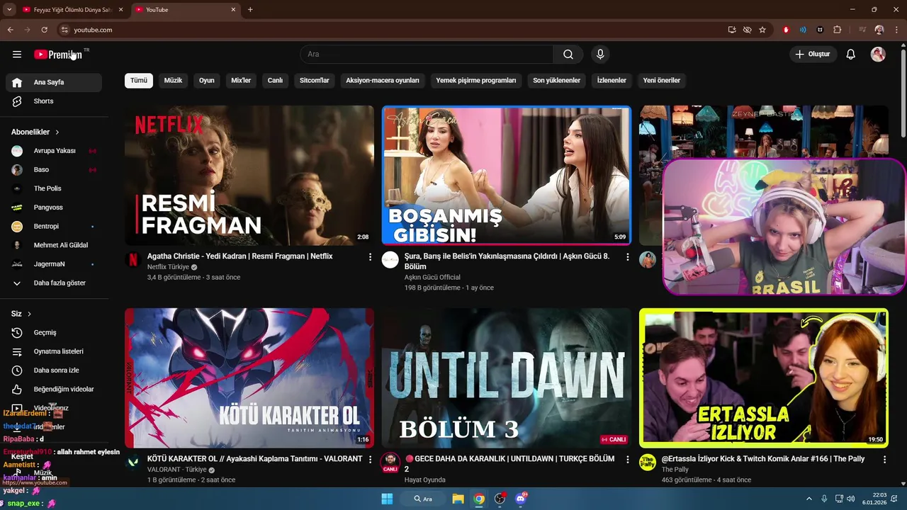
Task: Select the Tümü filter chip
Action: pos(139,81)
